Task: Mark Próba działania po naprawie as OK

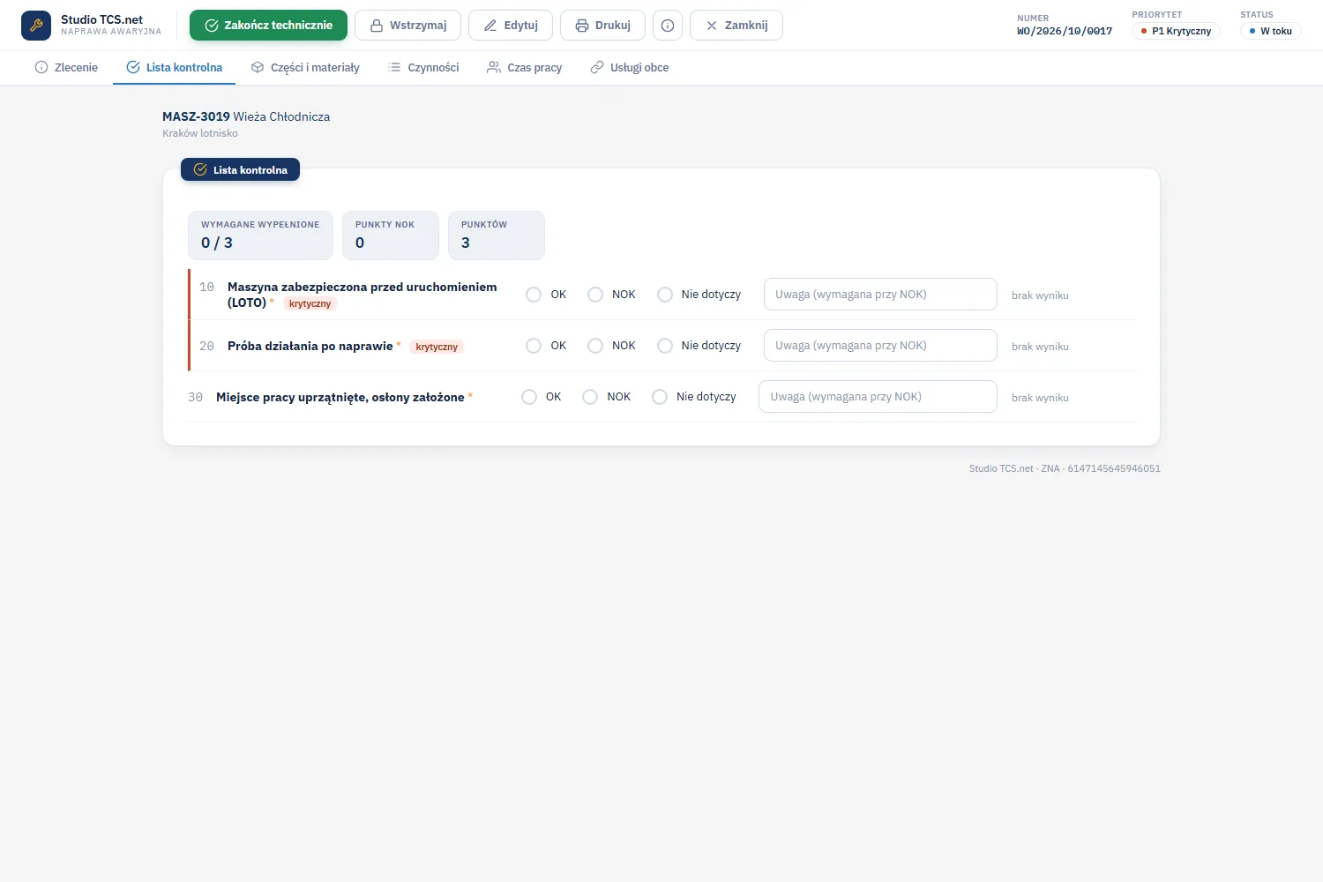Action: pyautogui.click(x=534, y=346)
